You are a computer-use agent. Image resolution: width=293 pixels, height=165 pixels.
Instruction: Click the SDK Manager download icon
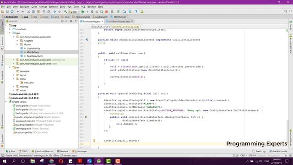130,11
